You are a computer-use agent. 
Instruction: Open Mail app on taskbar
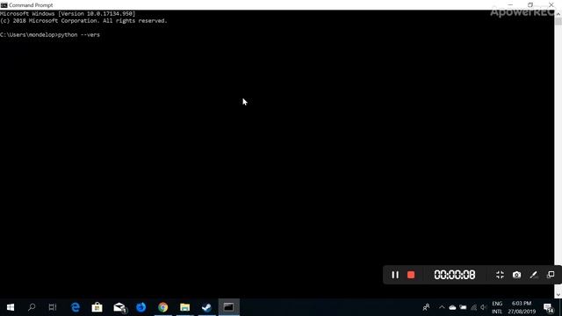(119, 307)
